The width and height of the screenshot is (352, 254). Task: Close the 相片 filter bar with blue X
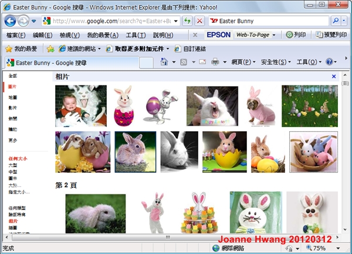point(334,77)
